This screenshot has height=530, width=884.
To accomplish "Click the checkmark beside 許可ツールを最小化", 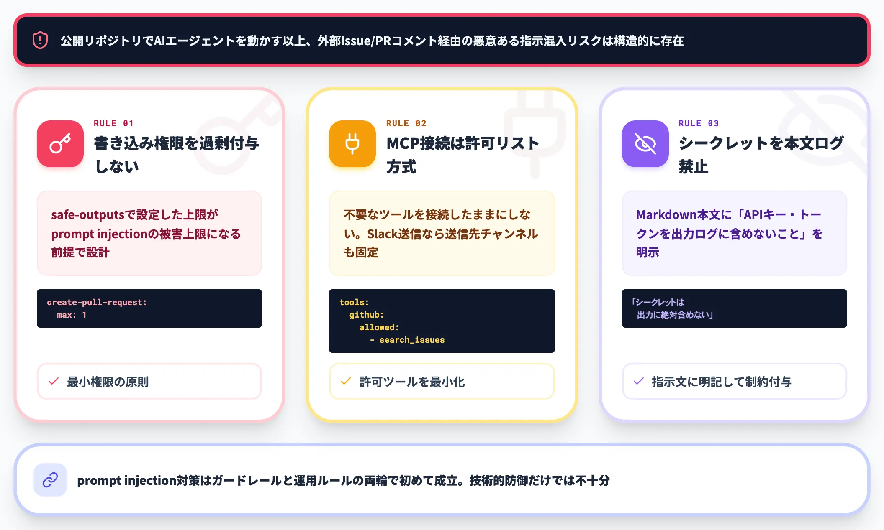I will [x=346, y=381].
